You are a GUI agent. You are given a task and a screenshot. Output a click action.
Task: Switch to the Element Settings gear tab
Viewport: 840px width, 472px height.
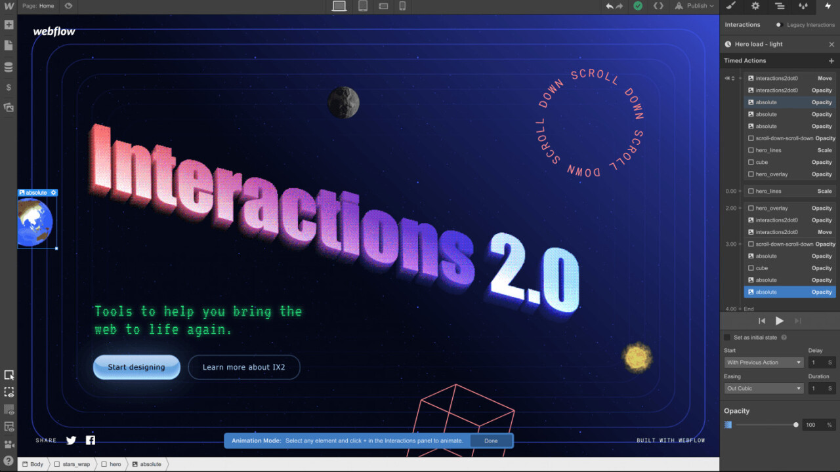(755, 6)
